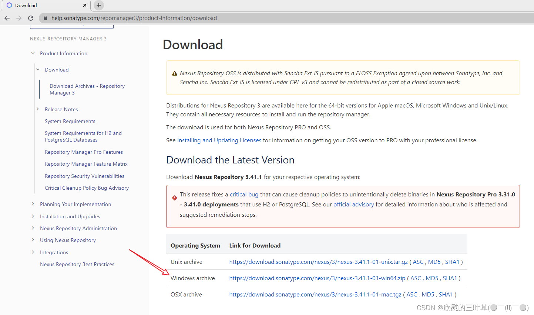The image size is (534, 315).
Task: Click the Link for Download header
Action: coord(255,245)
